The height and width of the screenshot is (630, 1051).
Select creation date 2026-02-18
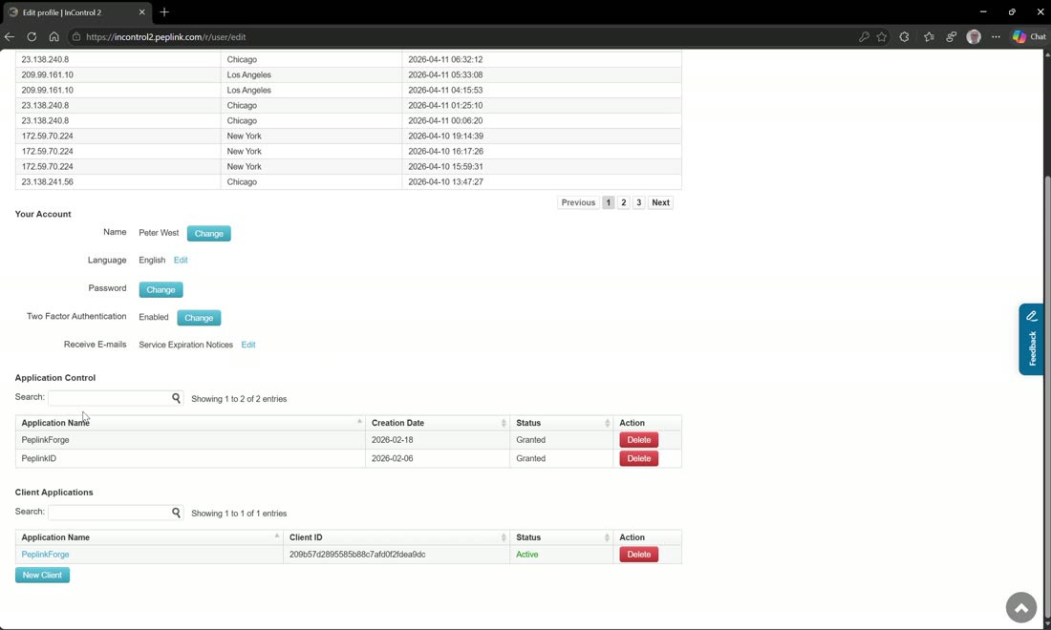pyautogui.click(x=392, y=440)
